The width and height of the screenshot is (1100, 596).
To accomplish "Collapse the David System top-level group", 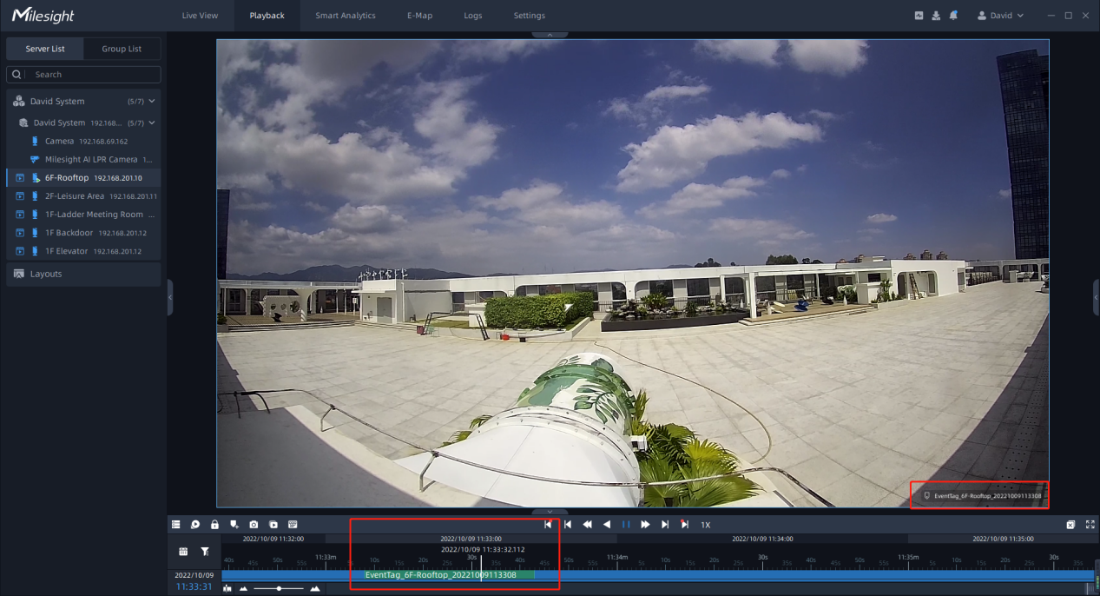I will pyautogui.click(x=152, y=102).
